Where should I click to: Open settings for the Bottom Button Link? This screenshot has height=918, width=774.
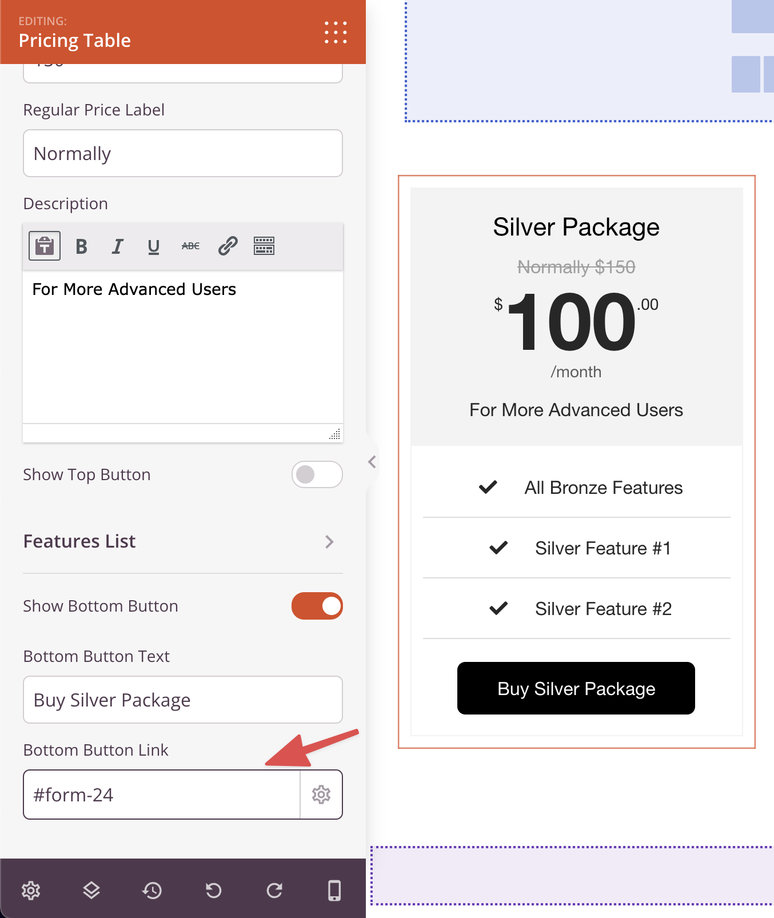(321, 795)
